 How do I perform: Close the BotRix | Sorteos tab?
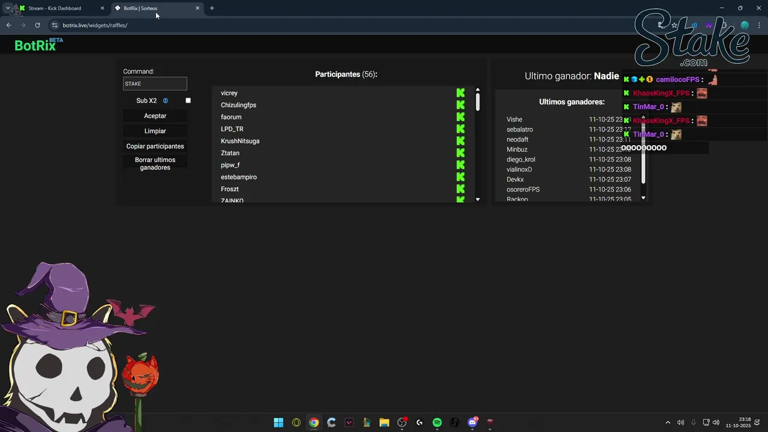coord(197,8)
